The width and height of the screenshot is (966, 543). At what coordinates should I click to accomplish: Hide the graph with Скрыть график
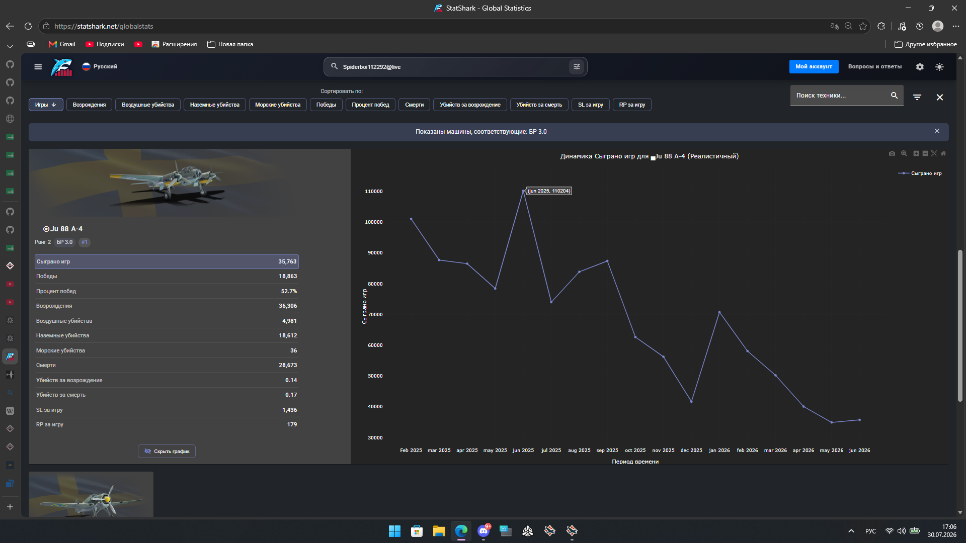(167, 451)
